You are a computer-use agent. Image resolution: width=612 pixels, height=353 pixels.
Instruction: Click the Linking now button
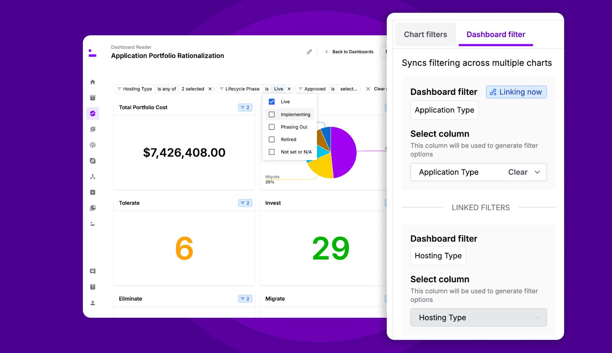click(516, 92)
